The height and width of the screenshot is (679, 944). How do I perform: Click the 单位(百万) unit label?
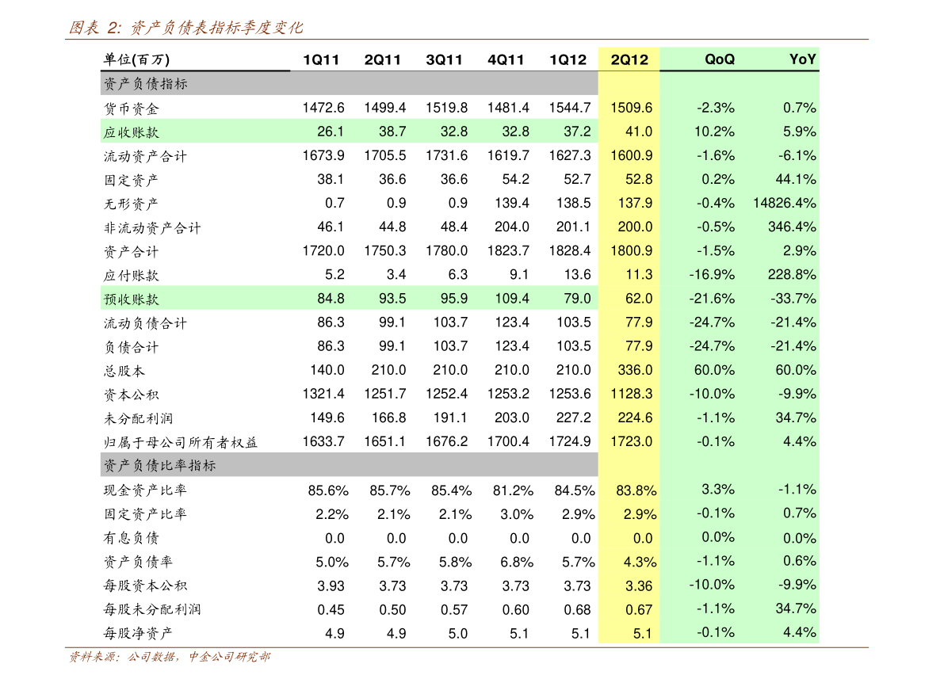tap(136, 59)
